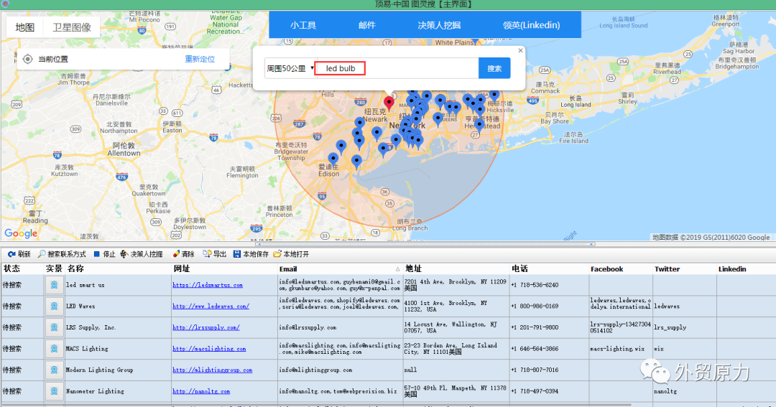Expand the 周围50公里 radius dropdown
This screenshot has height=407, width=776.
290,69
